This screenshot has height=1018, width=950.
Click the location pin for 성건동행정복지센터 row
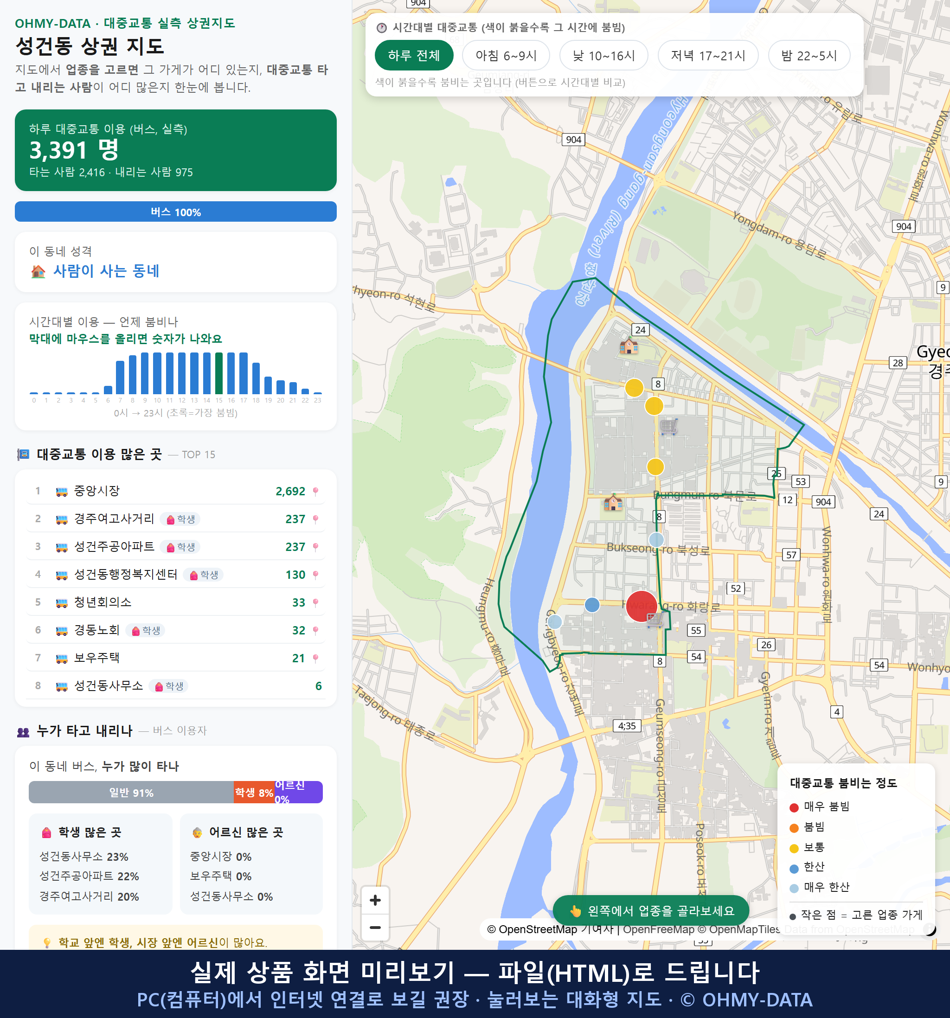click(315, 575)
